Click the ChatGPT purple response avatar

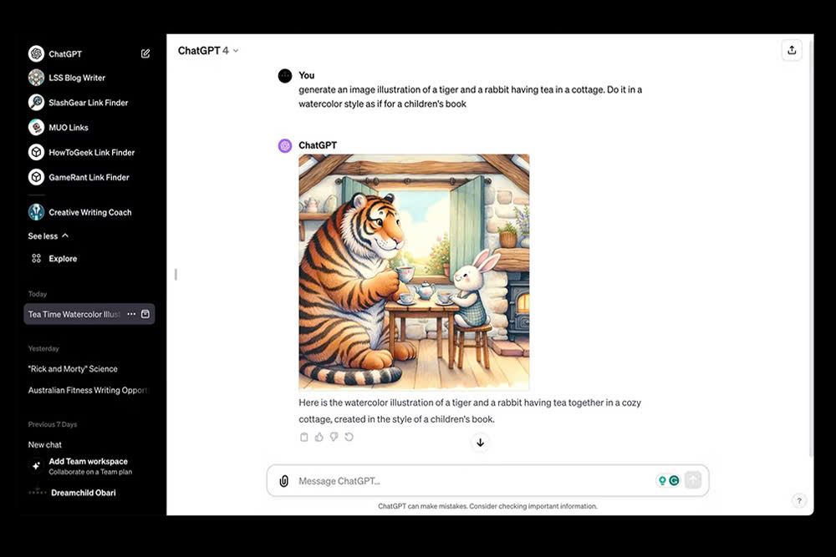click(285, 145)
